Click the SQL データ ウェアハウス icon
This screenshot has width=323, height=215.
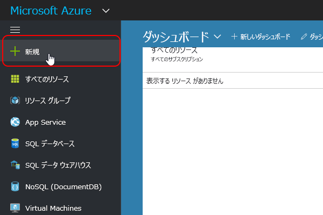pos(15,165)
